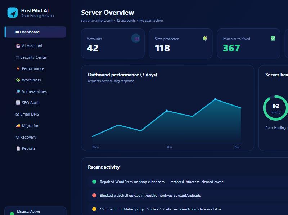Open the Repaired WordPress on shop.client.com entry
Viewport: 288px width, 215px height.
(188, 182)
